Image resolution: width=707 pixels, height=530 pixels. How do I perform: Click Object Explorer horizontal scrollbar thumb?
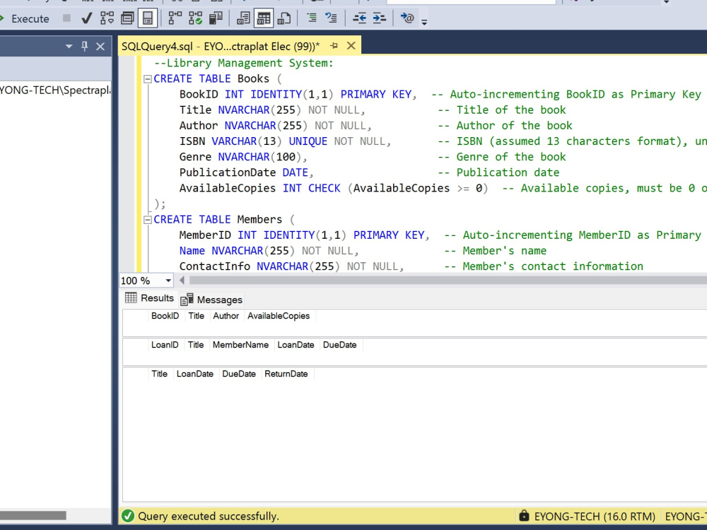pos(33,515)
